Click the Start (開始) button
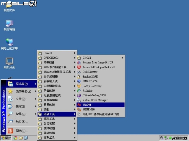The height and width of the screenshot is (141, 189). (x=6, y=138)
